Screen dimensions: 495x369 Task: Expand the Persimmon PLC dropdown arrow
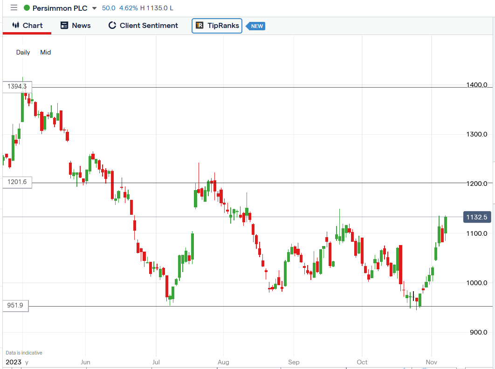click(94, 8)
